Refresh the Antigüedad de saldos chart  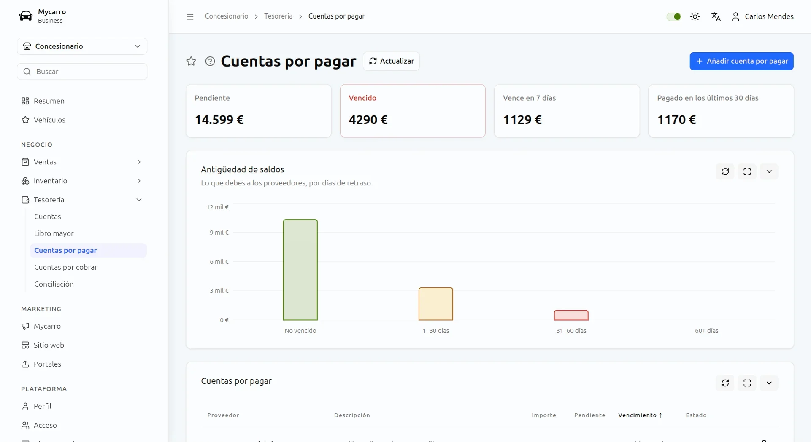tap(725, 171)
